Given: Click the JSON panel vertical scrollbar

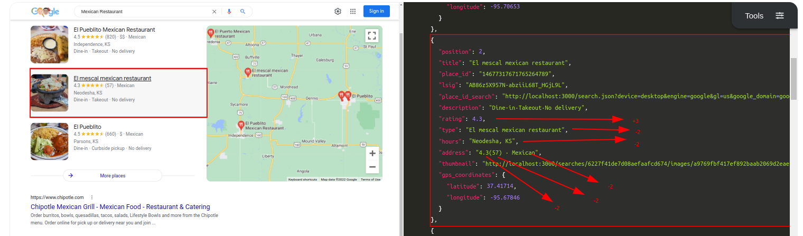Looking at the screenshot, I should pos(794,79).
